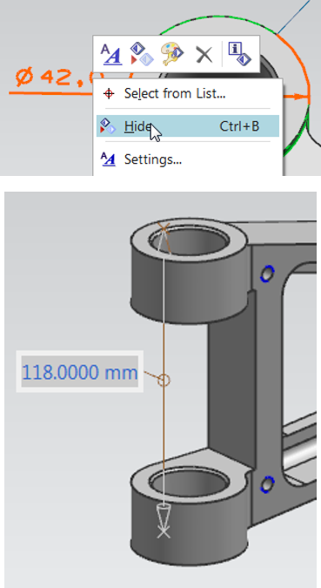Open the Information icon in popup toolbar

point(240,53)
